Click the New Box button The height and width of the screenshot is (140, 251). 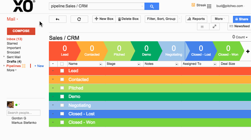point(104,19)
